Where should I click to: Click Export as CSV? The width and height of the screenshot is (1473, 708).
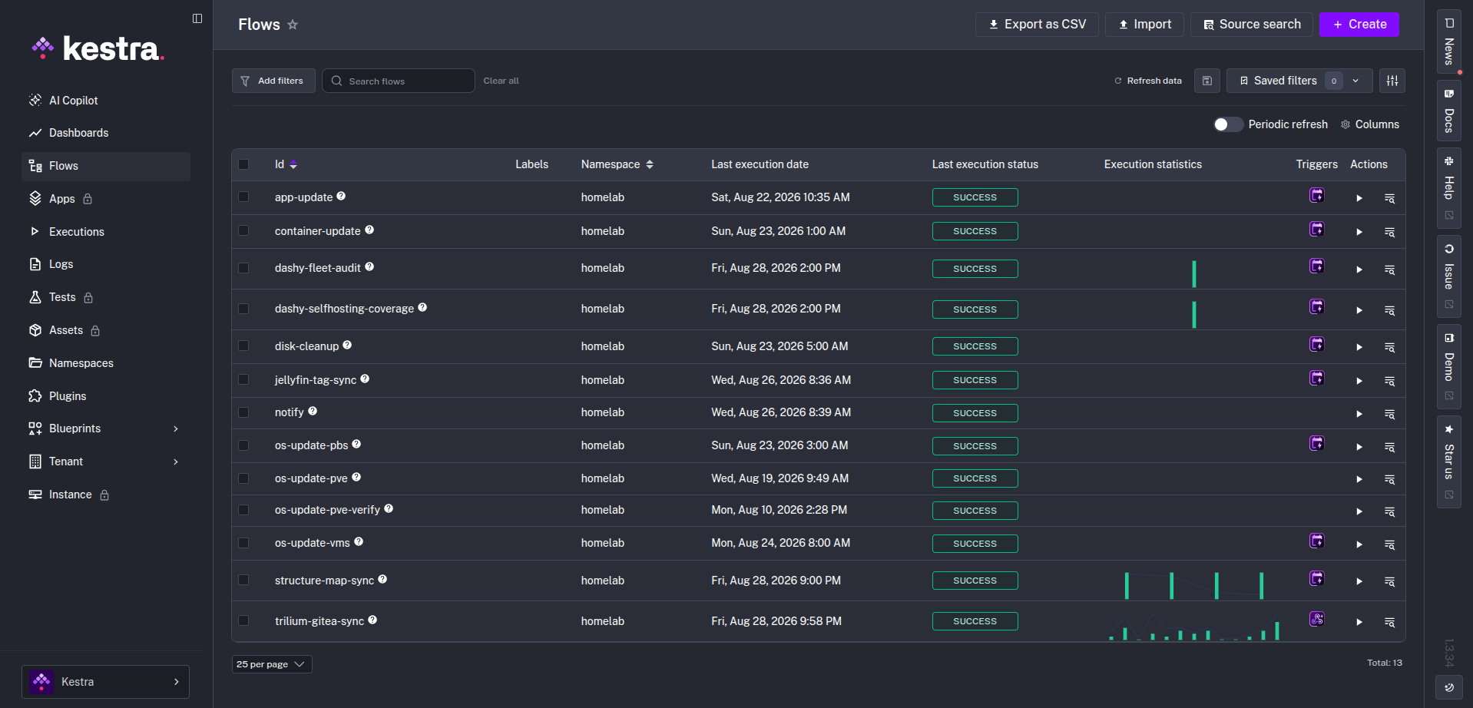coord(1037,25)
